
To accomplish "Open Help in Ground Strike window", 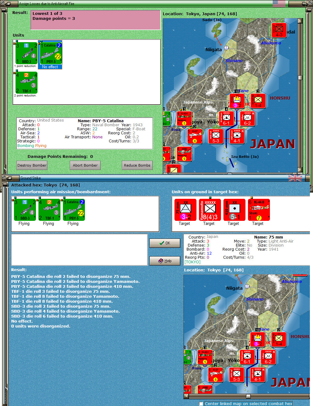I will point(165,261).
